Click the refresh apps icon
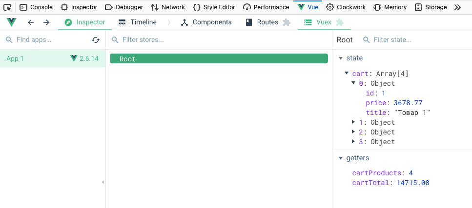Viewport: 472px width, 208px height. pyautogui.click(x=96, y=40)
